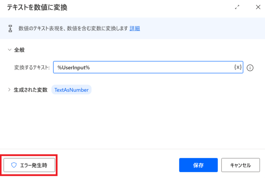Viewport: 265px width, 178px height.
Task: Click the 変換するテキスト: field label
Action: tap(32, 67)
